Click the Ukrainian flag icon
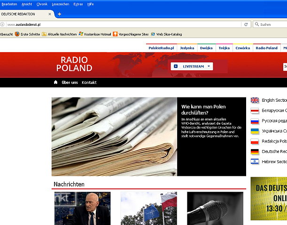287x225 pixels. 255,131
